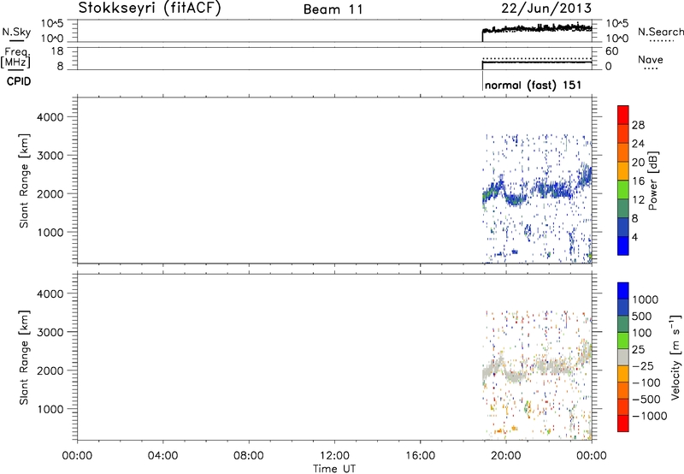Click 'Slant Range [km]' label of velocity panel
The height and width of the screenshot is (474, 684).
pyautogui.click(x=24, y=358)
